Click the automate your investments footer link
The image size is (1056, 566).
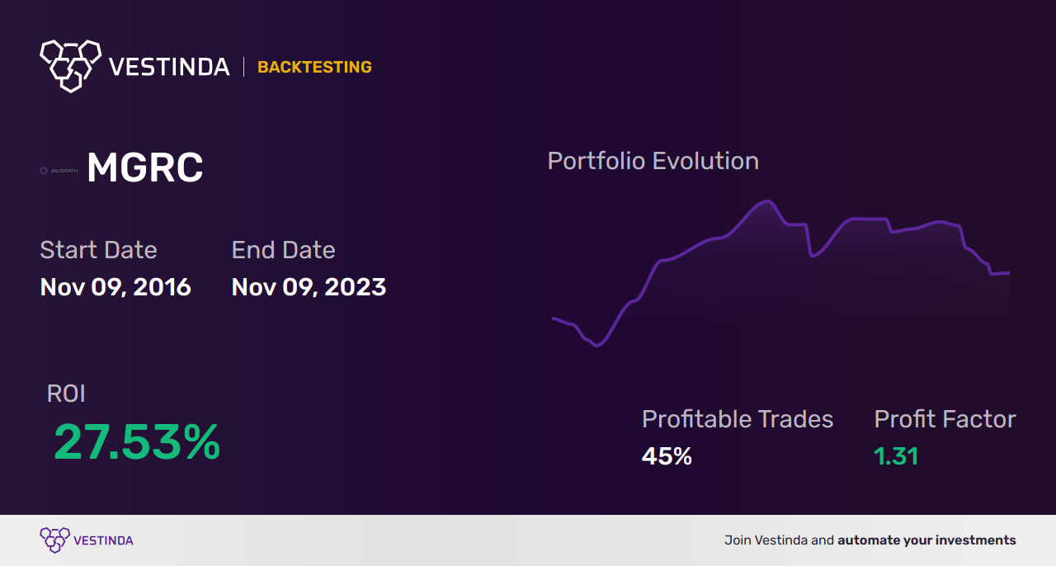(926, 540)
